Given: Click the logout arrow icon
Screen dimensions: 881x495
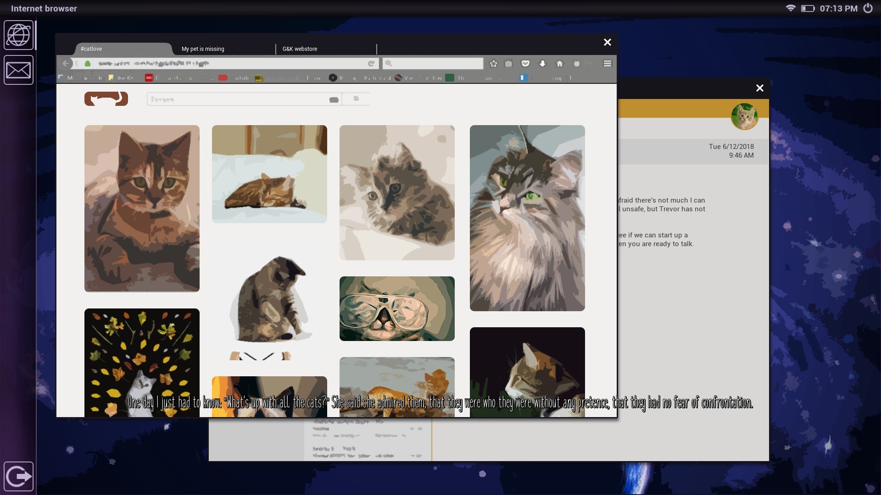Looking at the screenshot, I should 18,476.
